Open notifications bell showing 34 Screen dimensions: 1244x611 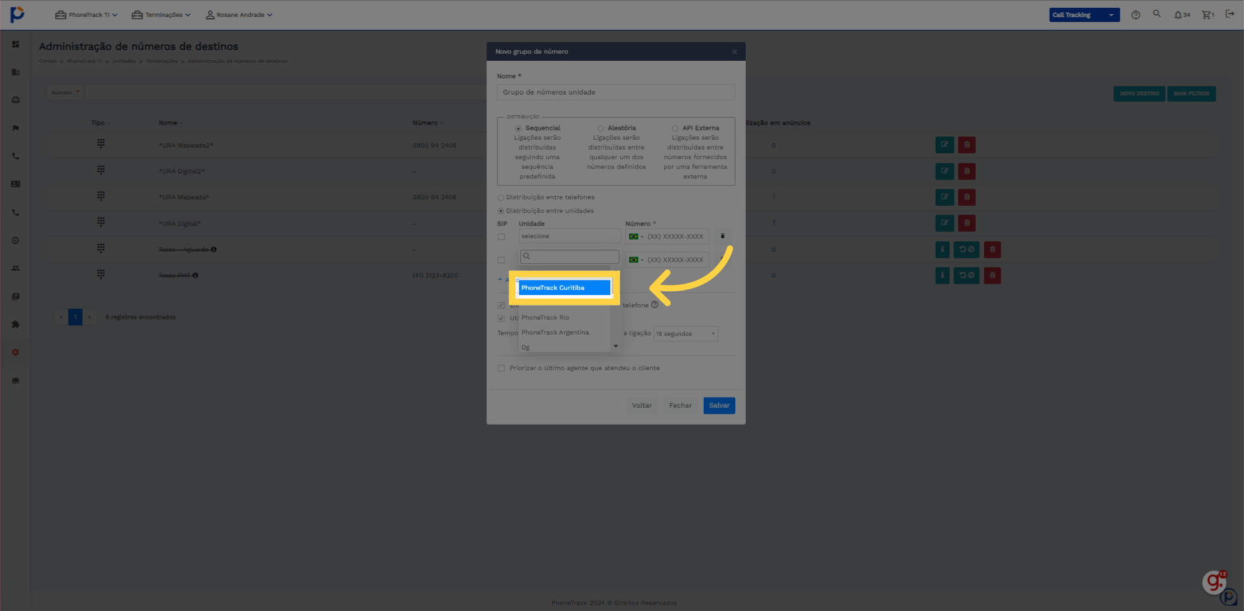click(1182, 15)
